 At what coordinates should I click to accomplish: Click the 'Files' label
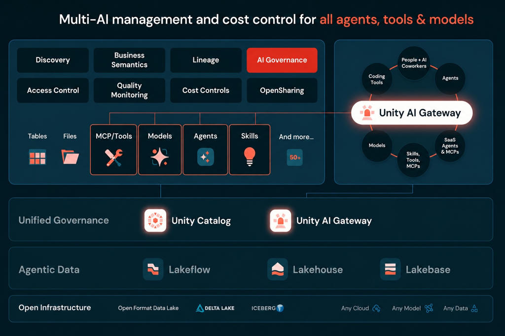coord(70,136)
